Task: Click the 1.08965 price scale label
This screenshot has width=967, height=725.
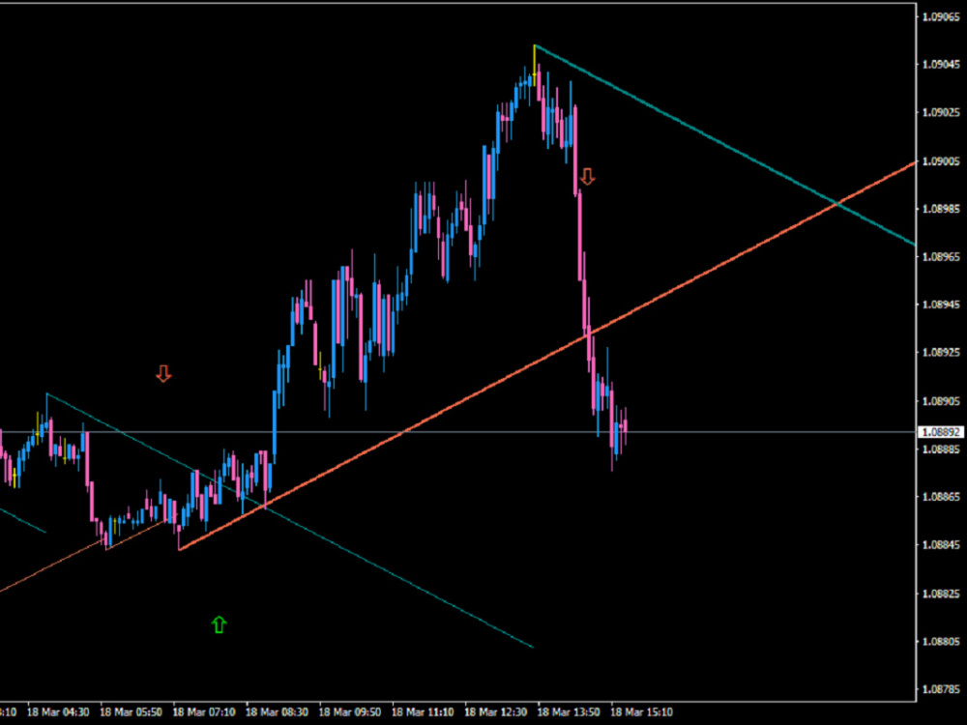Action: [941, 256]
